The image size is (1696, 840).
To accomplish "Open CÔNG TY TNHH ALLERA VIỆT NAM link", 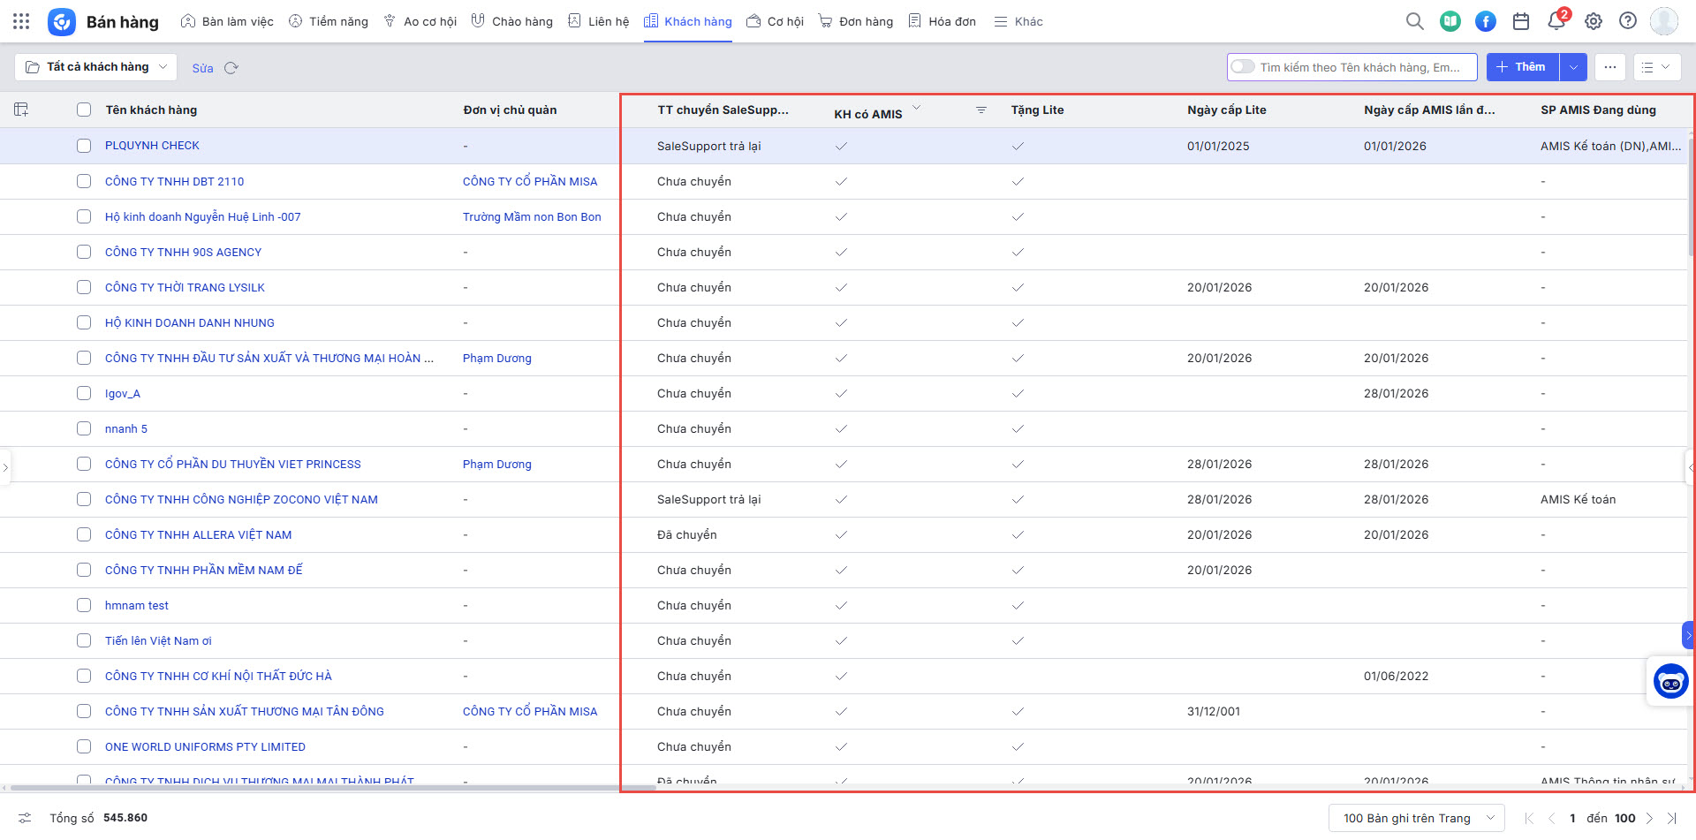I will coord(198,534).
